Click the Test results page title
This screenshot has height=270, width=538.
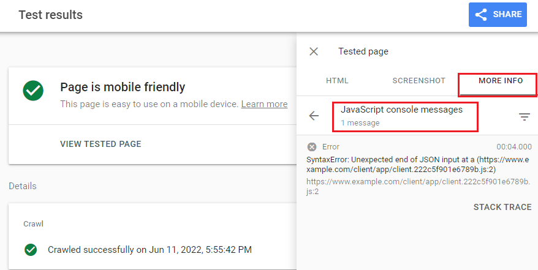50,15
